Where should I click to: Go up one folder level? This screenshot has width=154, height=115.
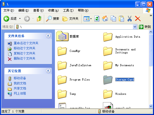39,19
